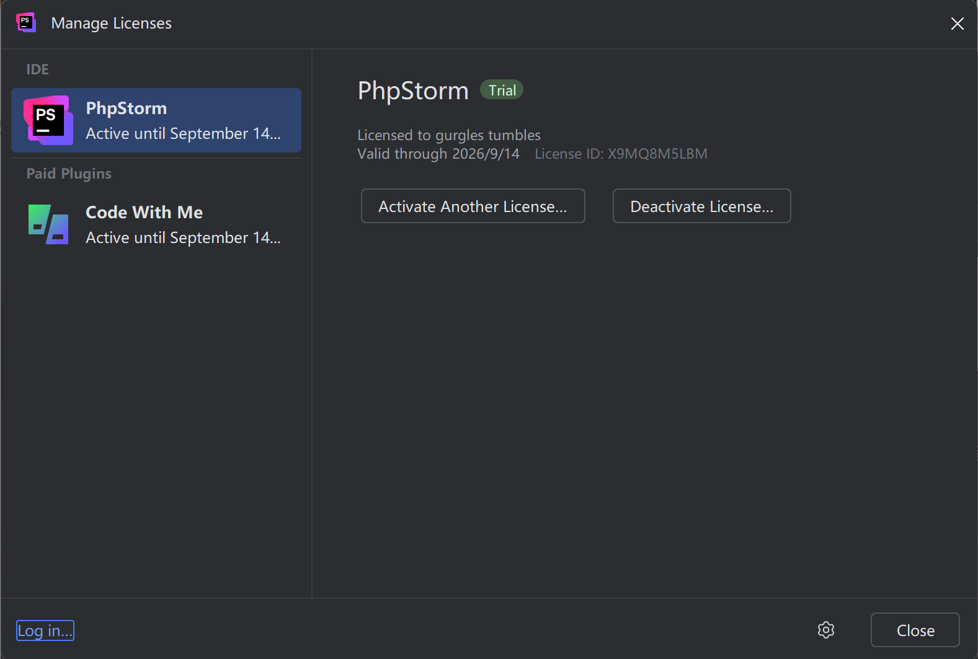
Task: Click the 'Valid through 2026/9/14' text
Action: click(438, 154)
